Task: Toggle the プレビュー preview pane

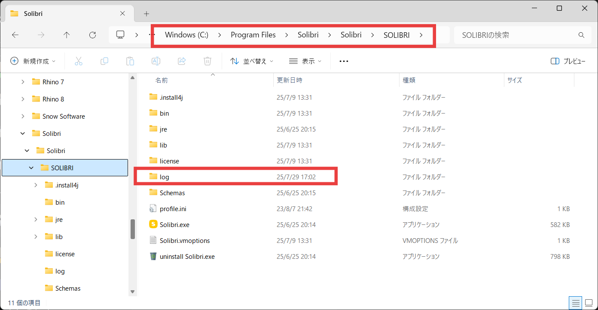Action: [568, 61]
